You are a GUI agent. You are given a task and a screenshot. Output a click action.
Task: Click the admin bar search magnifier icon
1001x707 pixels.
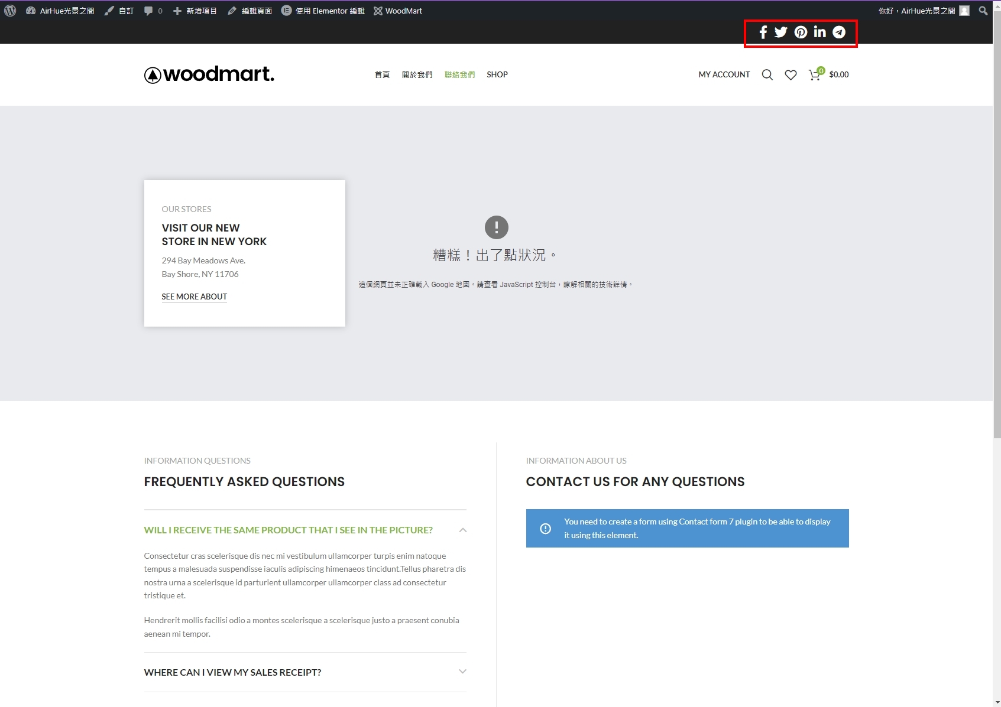[983, 11]
